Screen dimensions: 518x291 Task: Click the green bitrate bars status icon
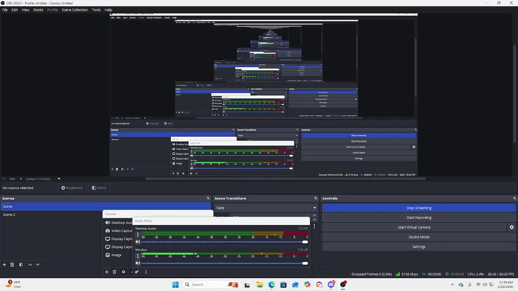[x=398, y=274]
